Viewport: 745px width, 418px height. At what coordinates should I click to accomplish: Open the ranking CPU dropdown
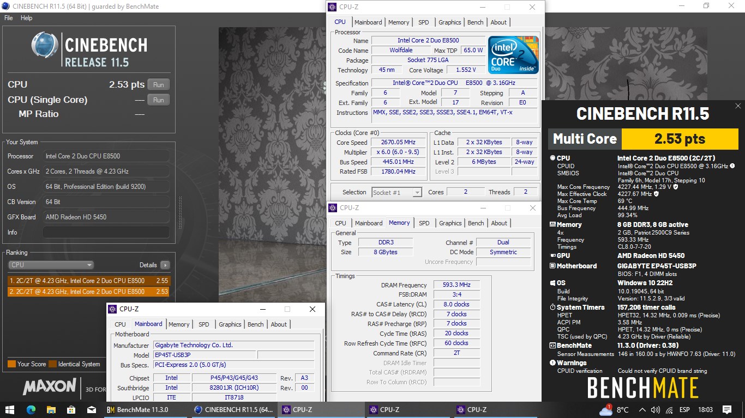[x=51, y=265]
